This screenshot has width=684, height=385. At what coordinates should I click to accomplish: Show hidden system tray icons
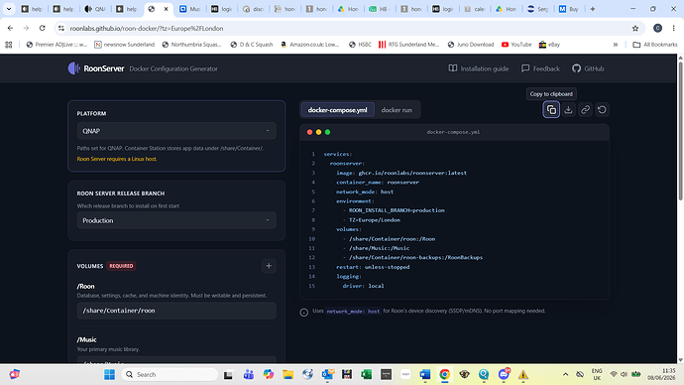pyautogui.click(x=565, y=374)
